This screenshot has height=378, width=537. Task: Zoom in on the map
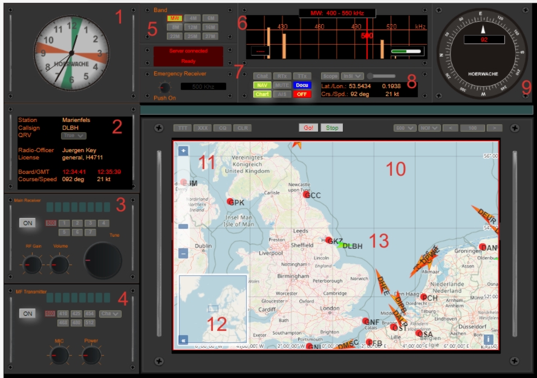pos(183,151)
